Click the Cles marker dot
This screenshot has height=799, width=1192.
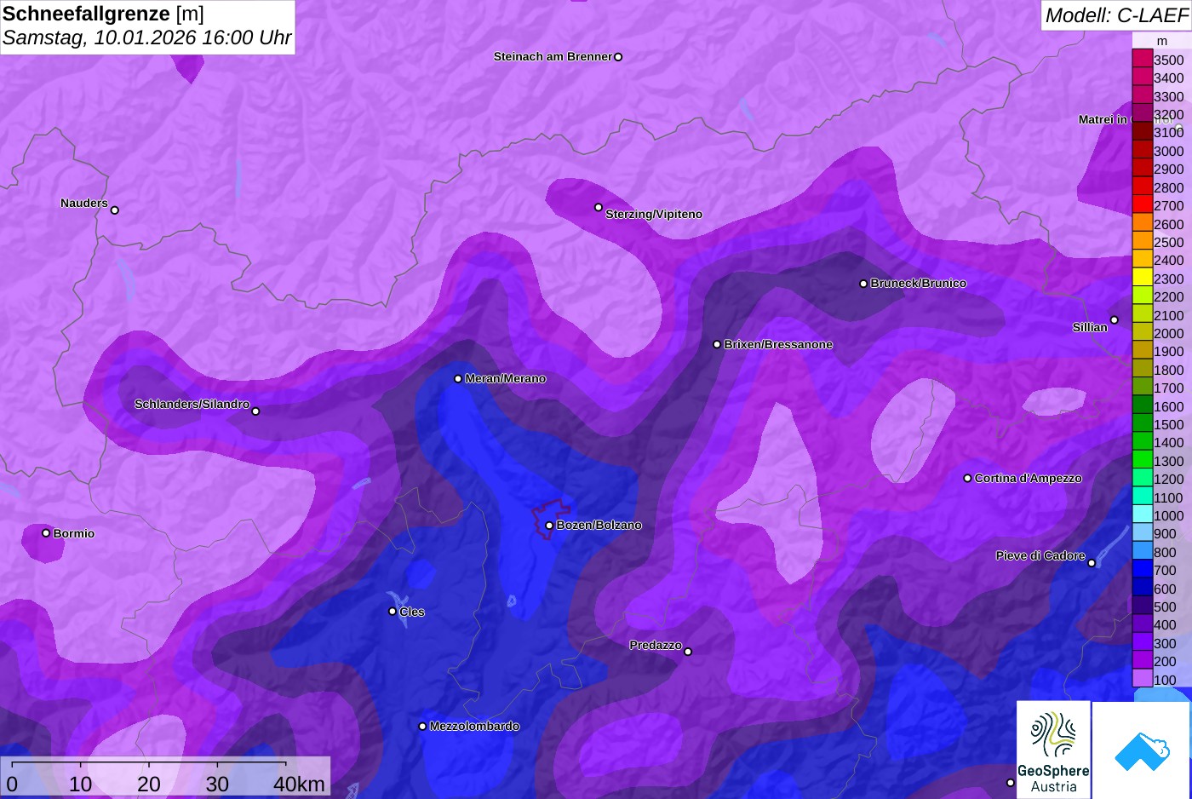(393, 612)
